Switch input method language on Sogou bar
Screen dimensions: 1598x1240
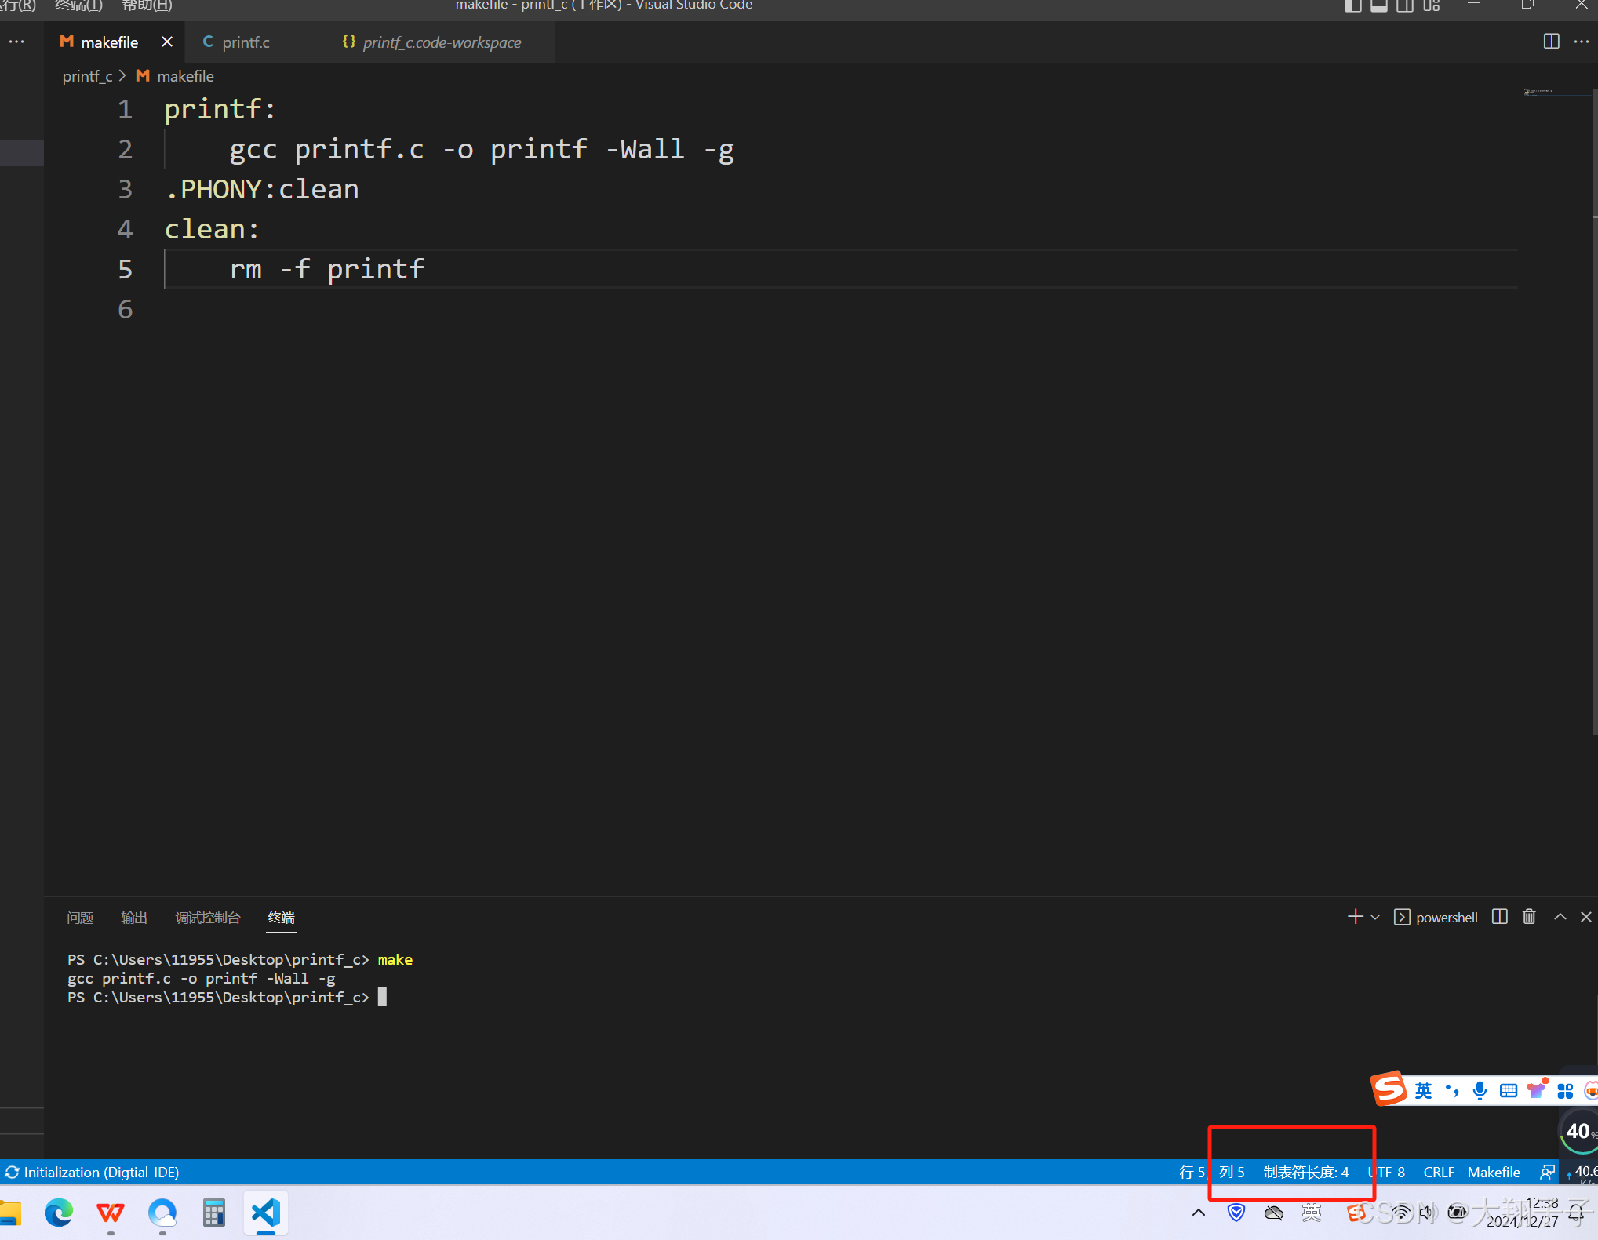(1422, 1089)
